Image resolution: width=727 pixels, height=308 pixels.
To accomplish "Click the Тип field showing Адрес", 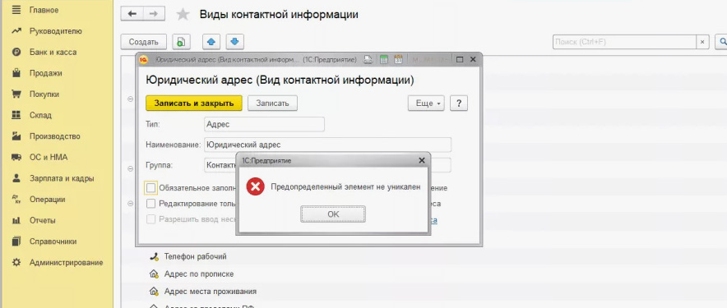I will pyautogui.click(x=264, y=124).
